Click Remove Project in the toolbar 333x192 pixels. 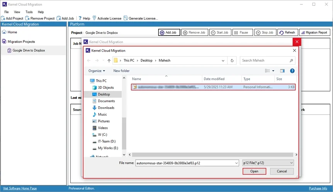(40, 19)
